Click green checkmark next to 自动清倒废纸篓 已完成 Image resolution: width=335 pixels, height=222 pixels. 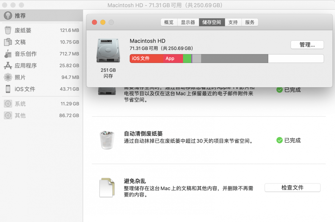pos(279,140)
